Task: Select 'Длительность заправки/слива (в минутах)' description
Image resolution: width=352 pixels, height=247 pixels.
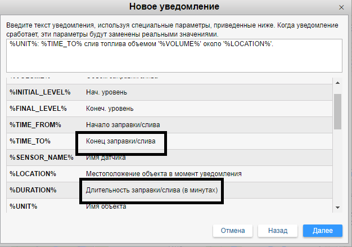Action: click(151, 190)
